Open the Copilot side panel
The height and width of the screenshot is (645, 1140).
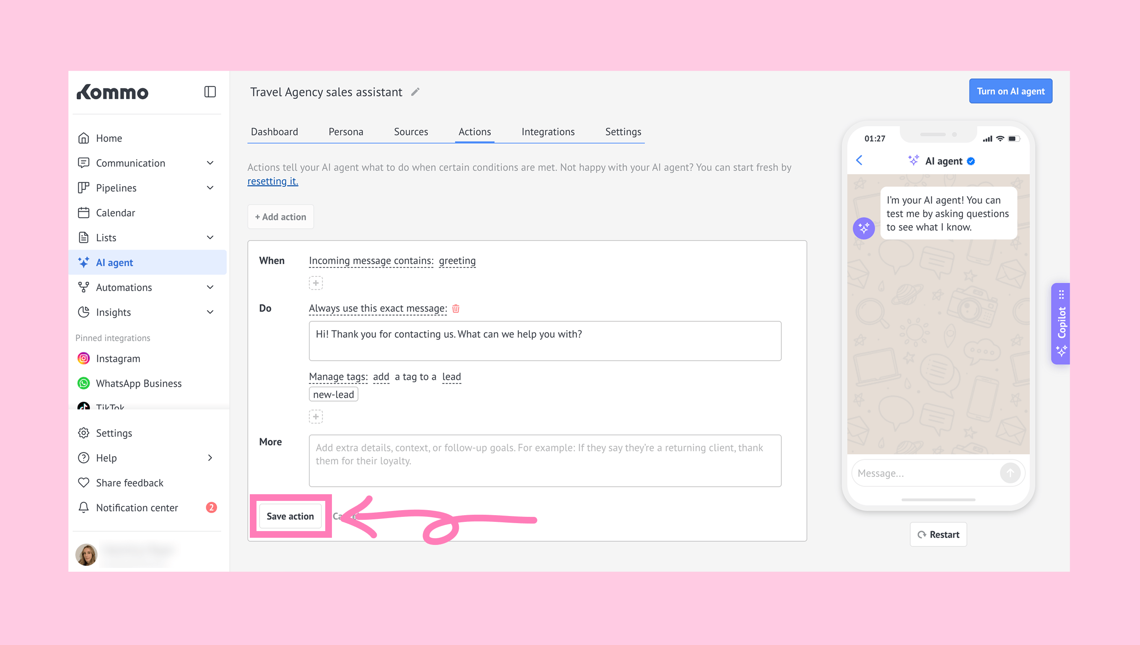(x=1061, y=323)
